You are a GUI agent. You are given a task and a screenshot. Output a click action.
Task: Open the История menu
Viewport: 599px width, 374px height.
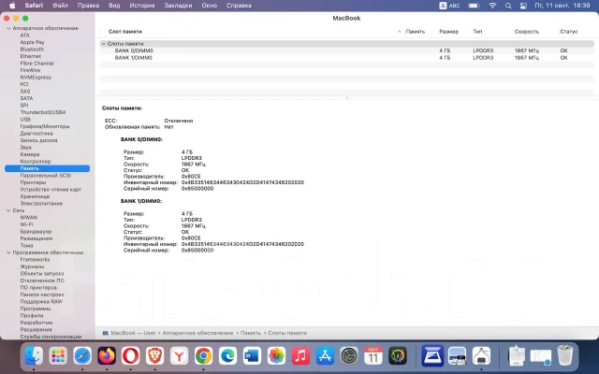(142, 6)
